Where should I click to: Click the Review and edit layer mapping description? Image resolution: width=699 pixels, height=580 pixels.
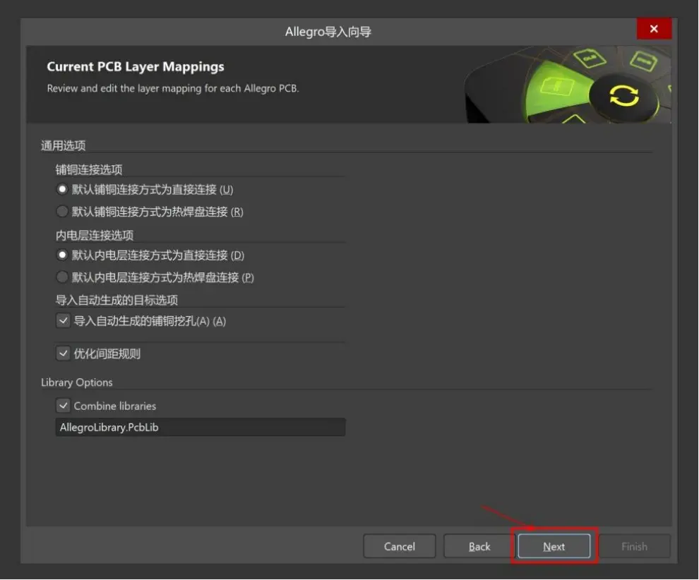pyautogui.click(x=173, y=89)
